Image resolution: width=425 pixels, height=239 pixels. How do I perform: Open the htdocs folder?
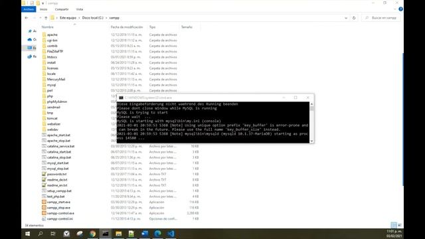52,57
